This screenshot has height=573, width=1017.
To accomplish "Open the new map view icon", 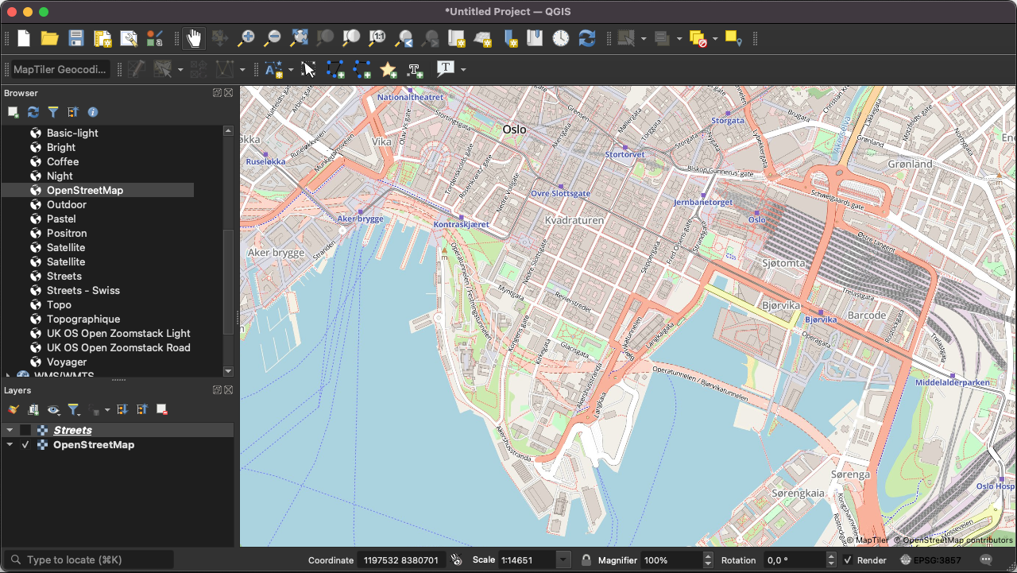I will tap(456, 38).
